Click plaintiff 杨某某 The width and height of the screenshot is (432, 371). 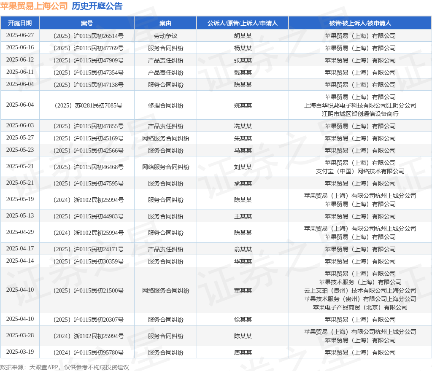tap(243, 48)
